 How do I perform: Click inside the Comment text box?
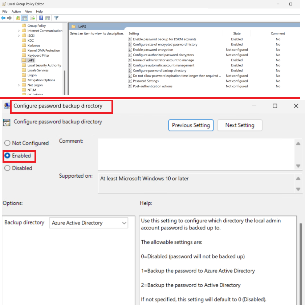click(196, 154)
